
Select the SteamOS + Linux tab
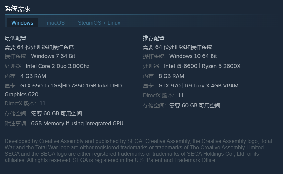click(x=99, y=23)
